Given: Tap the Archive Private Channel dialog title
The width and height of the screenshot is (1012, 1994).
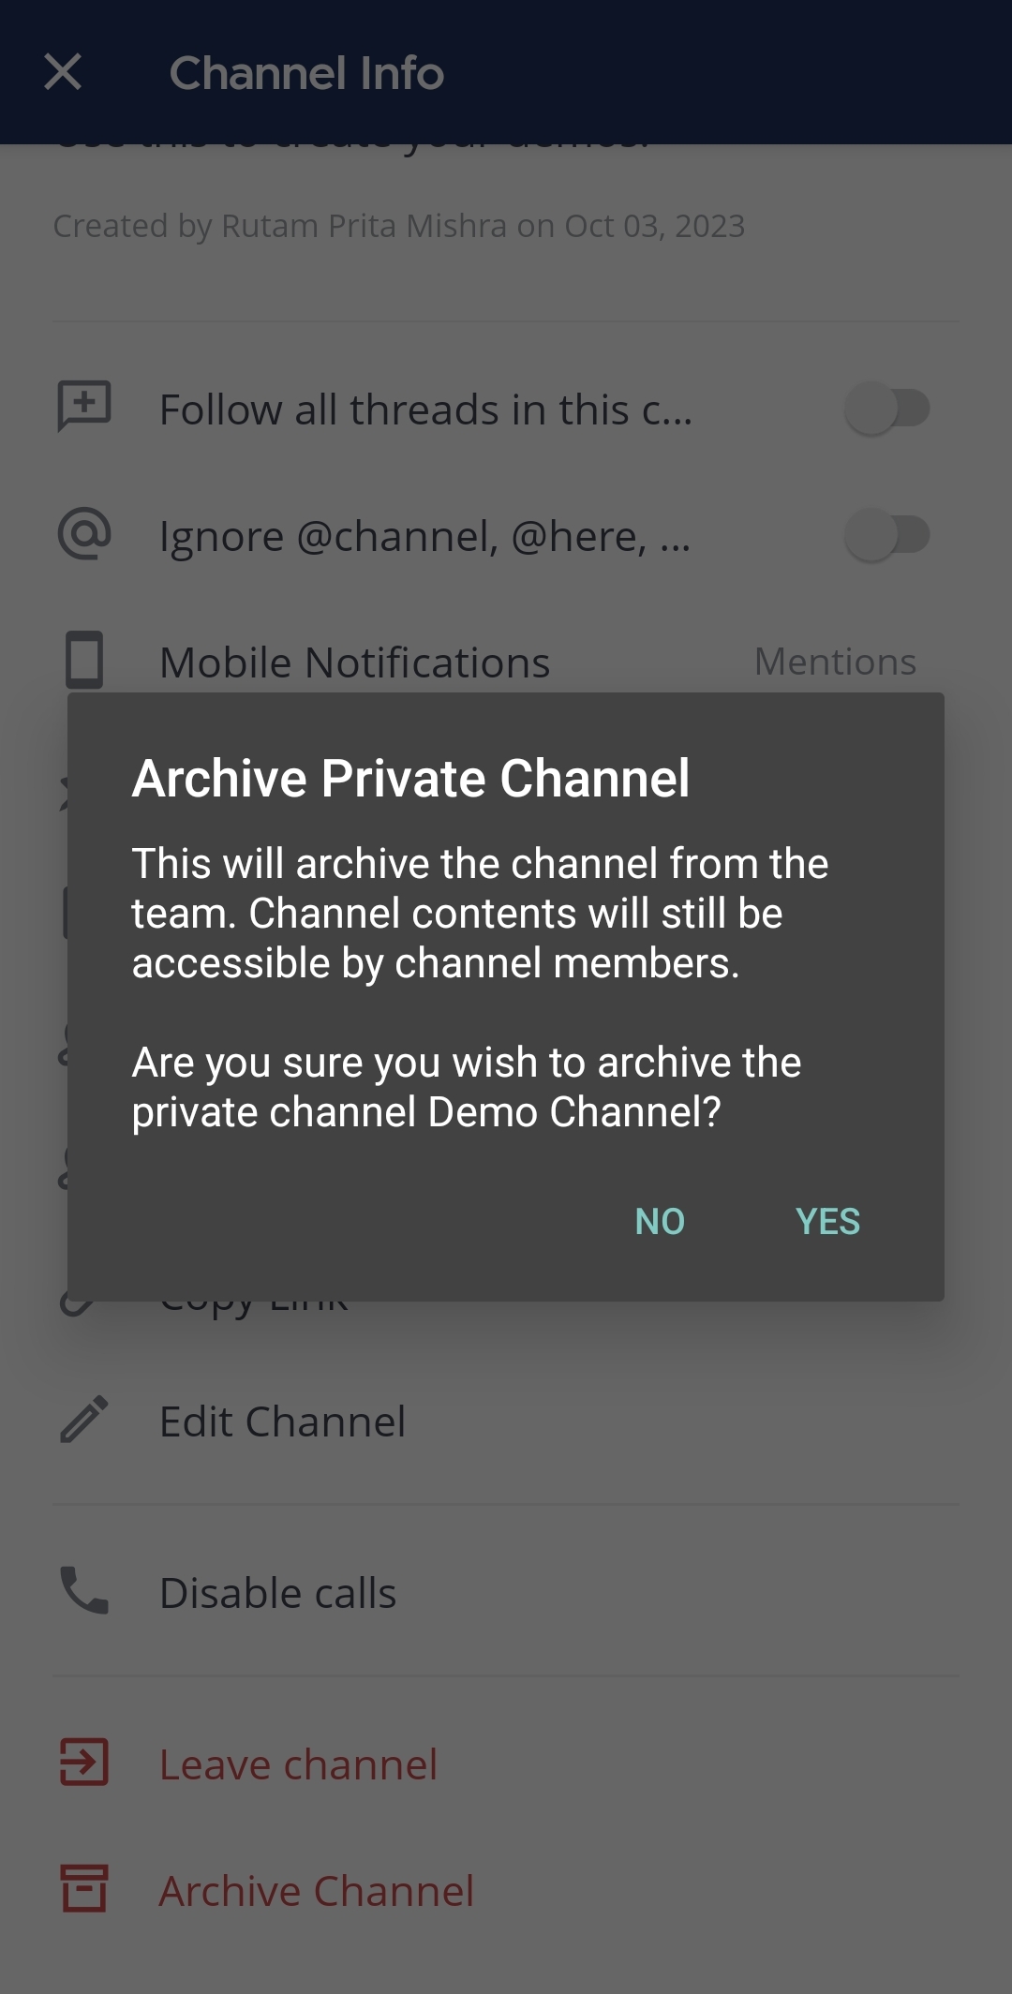Looking at the screenshot, I should (411, 776).
